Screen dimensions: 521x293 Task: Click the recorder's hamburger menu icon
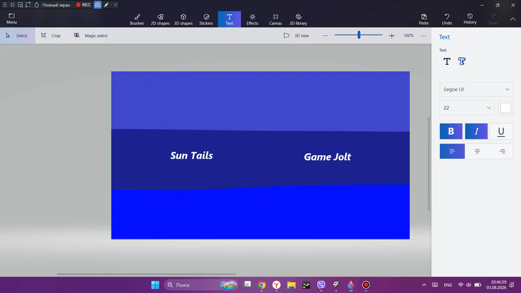pyautogui.click(x=5, y=5)
